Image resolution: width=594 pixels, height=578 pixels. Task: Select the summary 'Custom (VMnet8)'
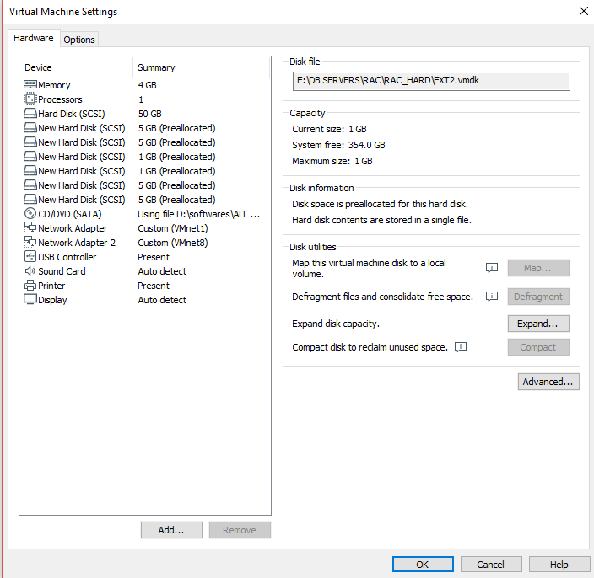173,243
